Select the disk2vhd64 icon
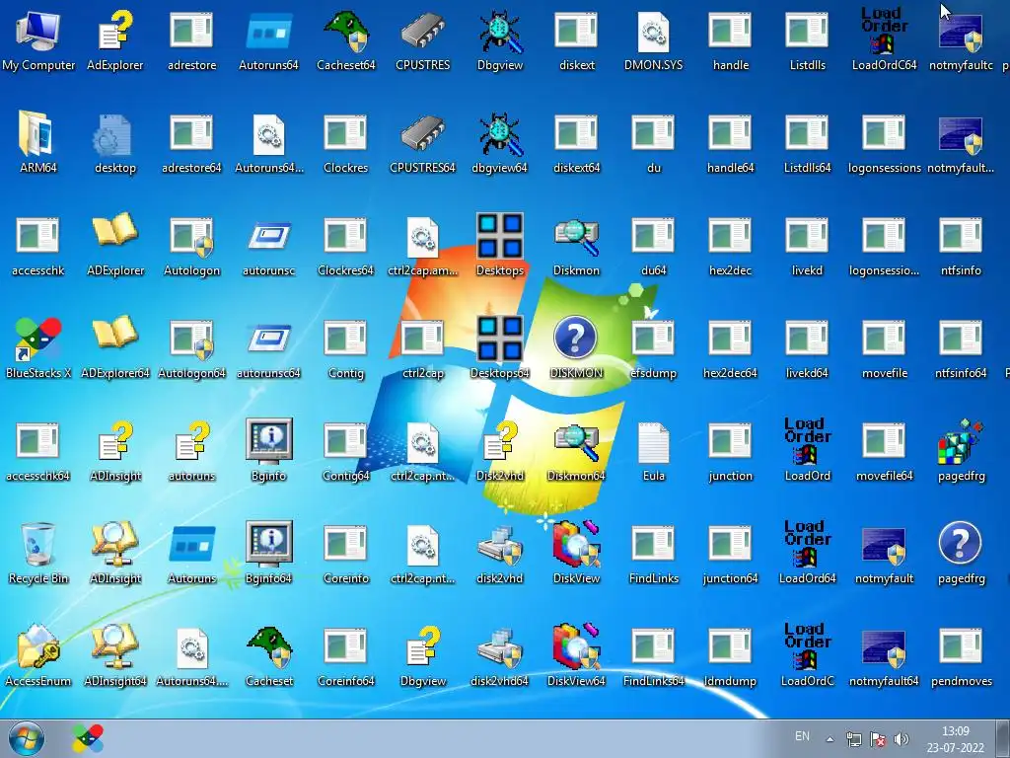 point(499,655)
